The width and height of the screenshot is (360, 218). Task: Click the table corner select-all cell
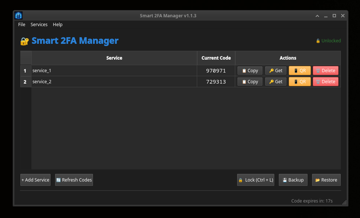[x=26, y=58]
